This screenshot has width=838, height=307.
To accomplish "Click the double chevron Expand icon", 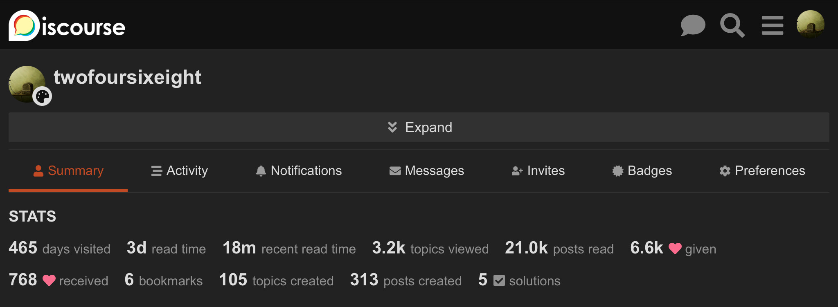I will coord(392,128).
